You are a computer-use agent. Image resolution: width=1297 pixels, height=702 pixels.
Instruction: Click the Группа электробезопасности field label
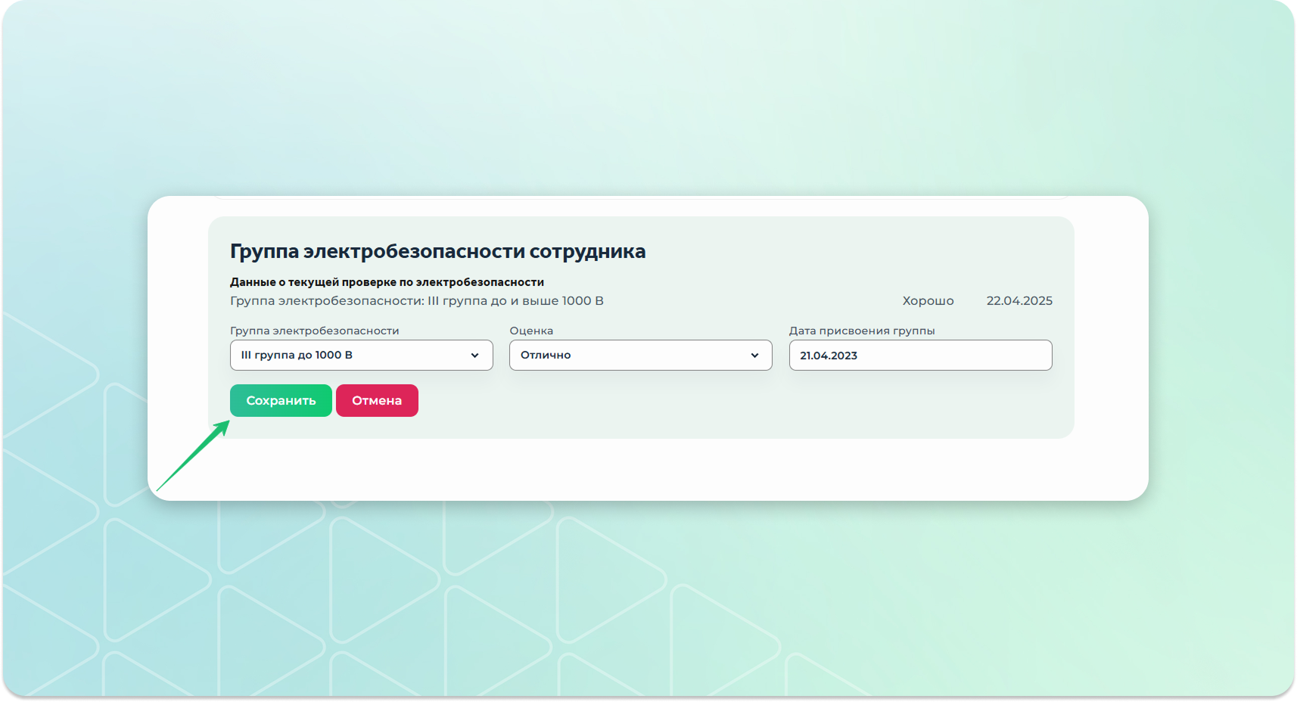tap(314, 331)
